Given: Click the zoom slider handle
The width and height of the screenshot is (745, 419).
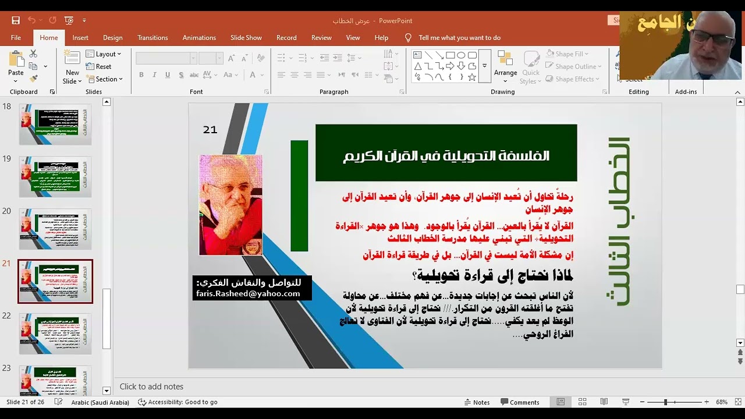Looking at the screenshot, I should (665, 402).
